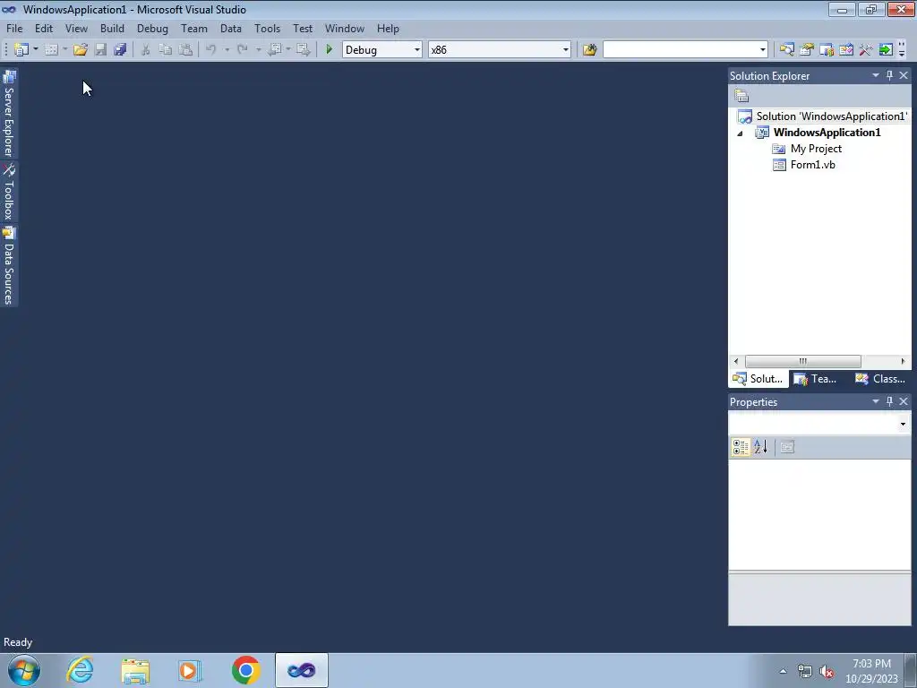Open Add New Item dropdown arrow
The image size is (917, 688).
pos(64,50)
